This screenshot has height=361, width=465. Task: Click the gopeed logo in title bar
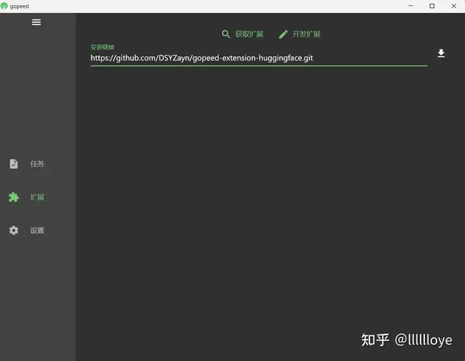coord(5,6)
